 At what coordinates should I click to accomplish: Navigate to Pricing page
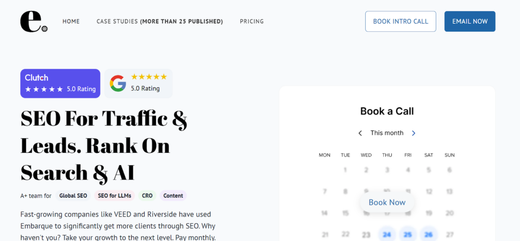(252, 21)
